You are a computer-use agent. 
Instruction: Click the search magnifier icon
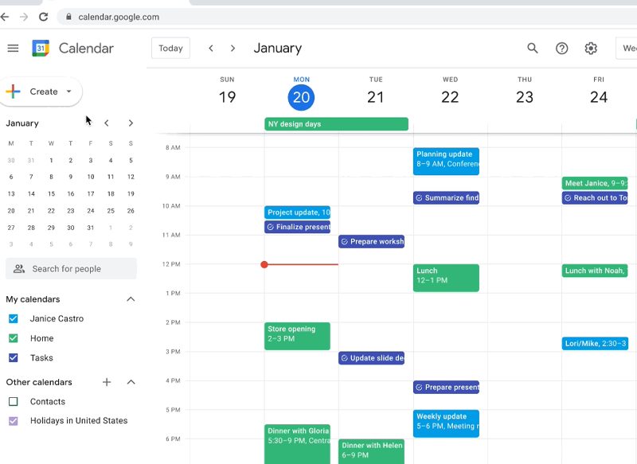533,49
